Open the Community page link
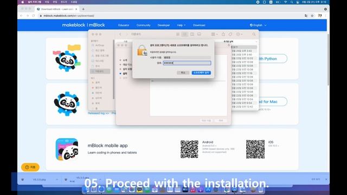The width and height of the screenshot is (347, 195). (143, 25)
